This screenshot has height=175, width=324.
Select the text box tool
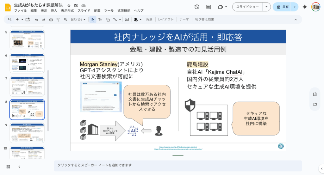100,20
